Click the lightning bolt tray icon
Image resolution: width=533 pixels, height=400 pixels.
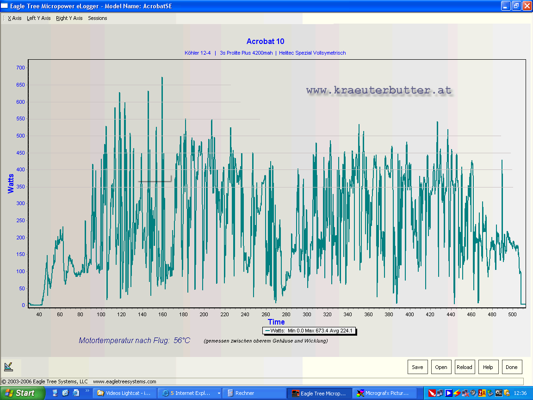457,393
